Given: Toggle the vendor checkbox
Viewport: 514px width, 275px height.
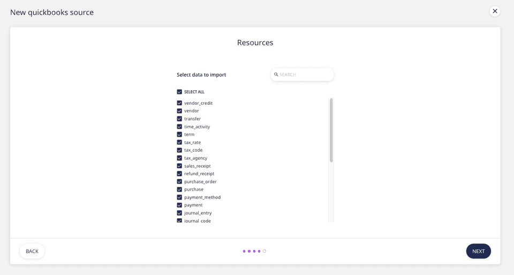Looking at the screenshot, I should tap(179, 111).
